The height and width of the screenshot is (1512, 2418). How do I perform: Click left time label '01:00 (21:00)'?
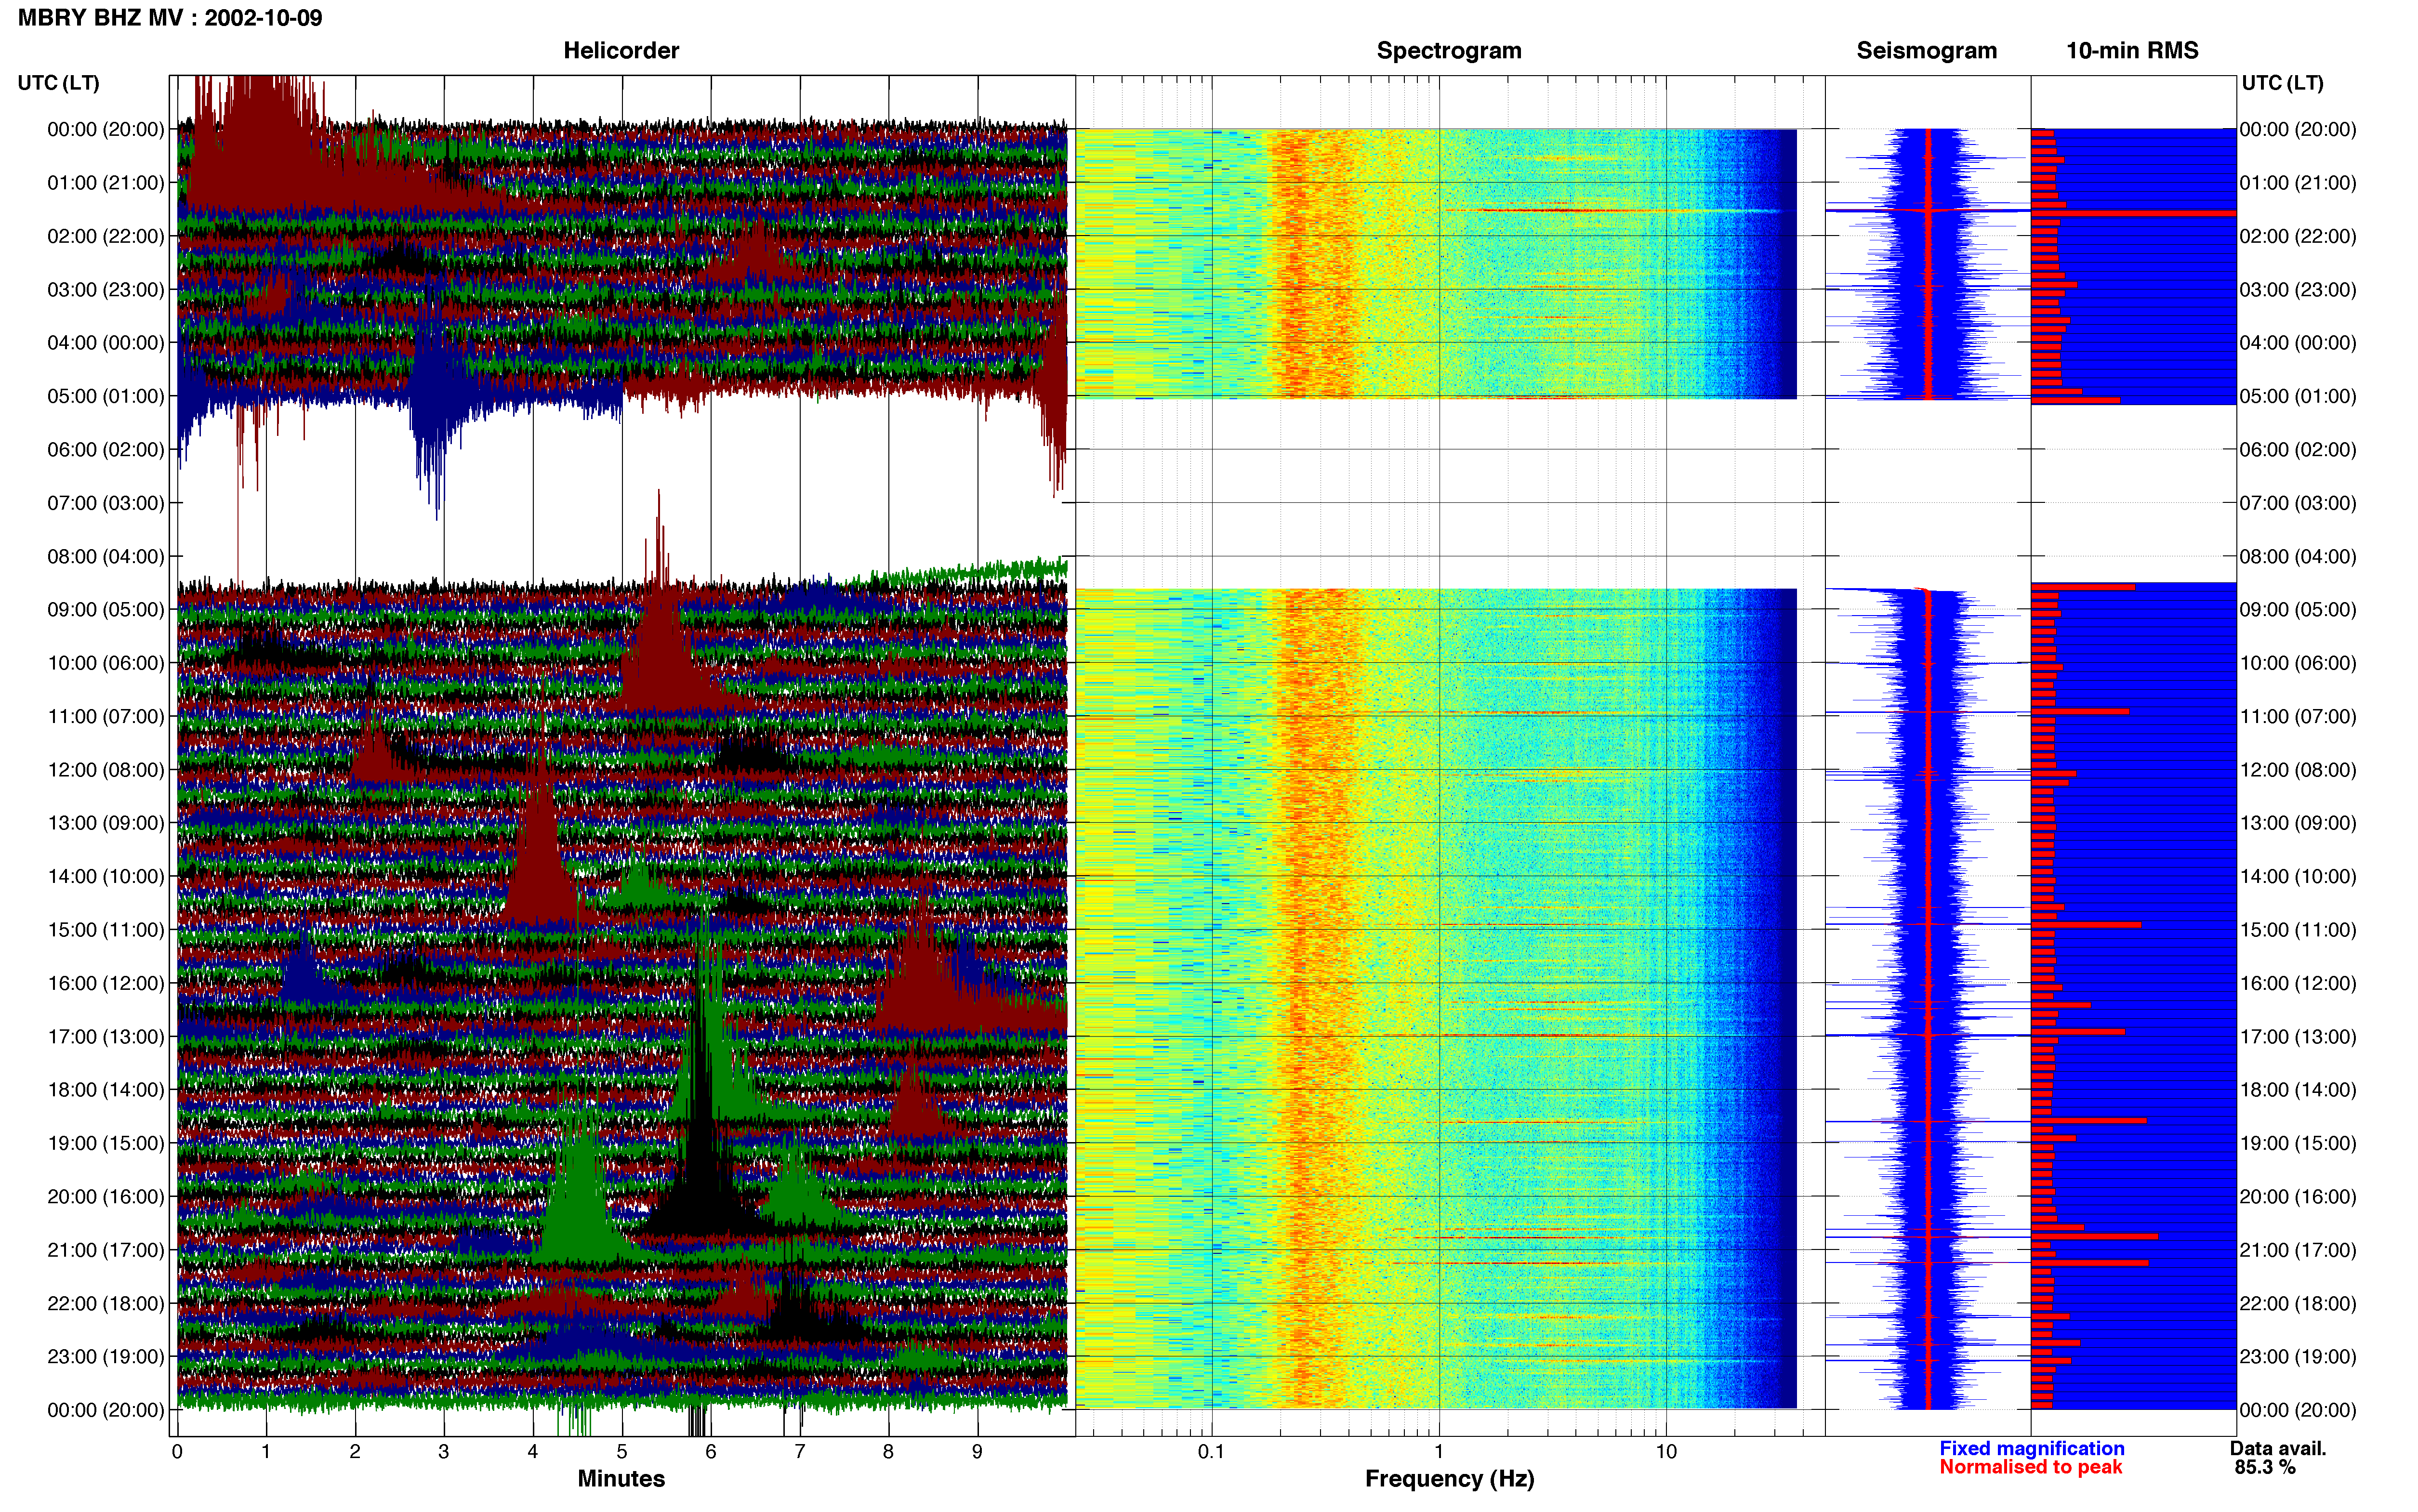click(x=106, y=183)
